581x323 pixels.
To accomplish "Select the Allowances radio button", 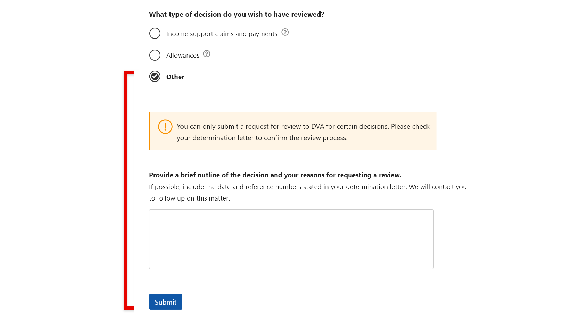I will (155, 55).
